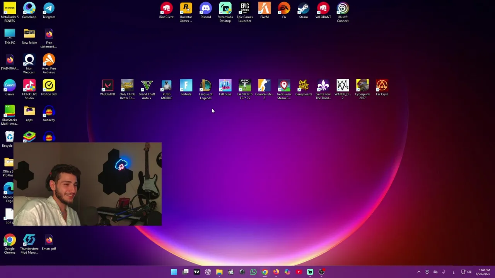
Task: Launch WATCH_DOGS 2 shortcut
Action: pos(343,90)
